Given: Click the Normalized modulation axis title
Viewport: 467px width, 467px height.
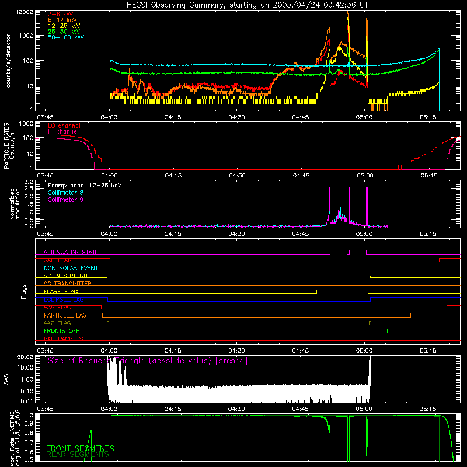Looking at the screenshot, I should (x=15, y=204).
